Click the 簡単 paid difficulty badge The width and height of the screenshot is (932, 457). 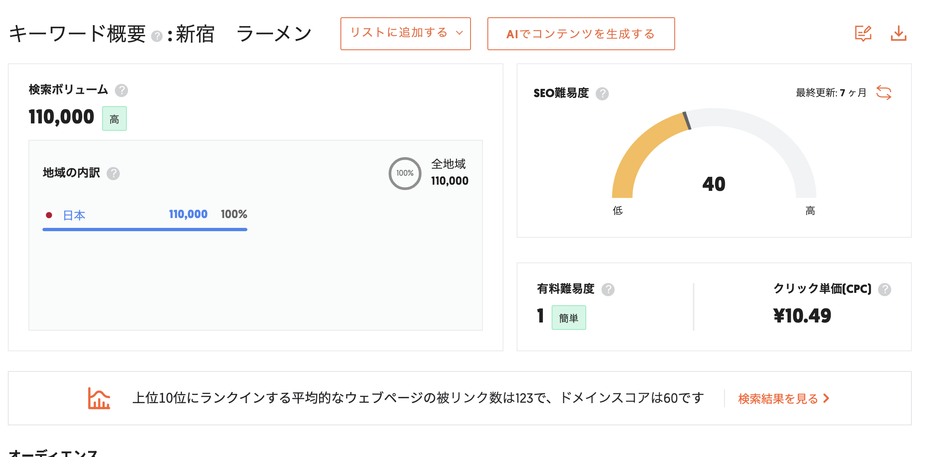tap(569, 318)
